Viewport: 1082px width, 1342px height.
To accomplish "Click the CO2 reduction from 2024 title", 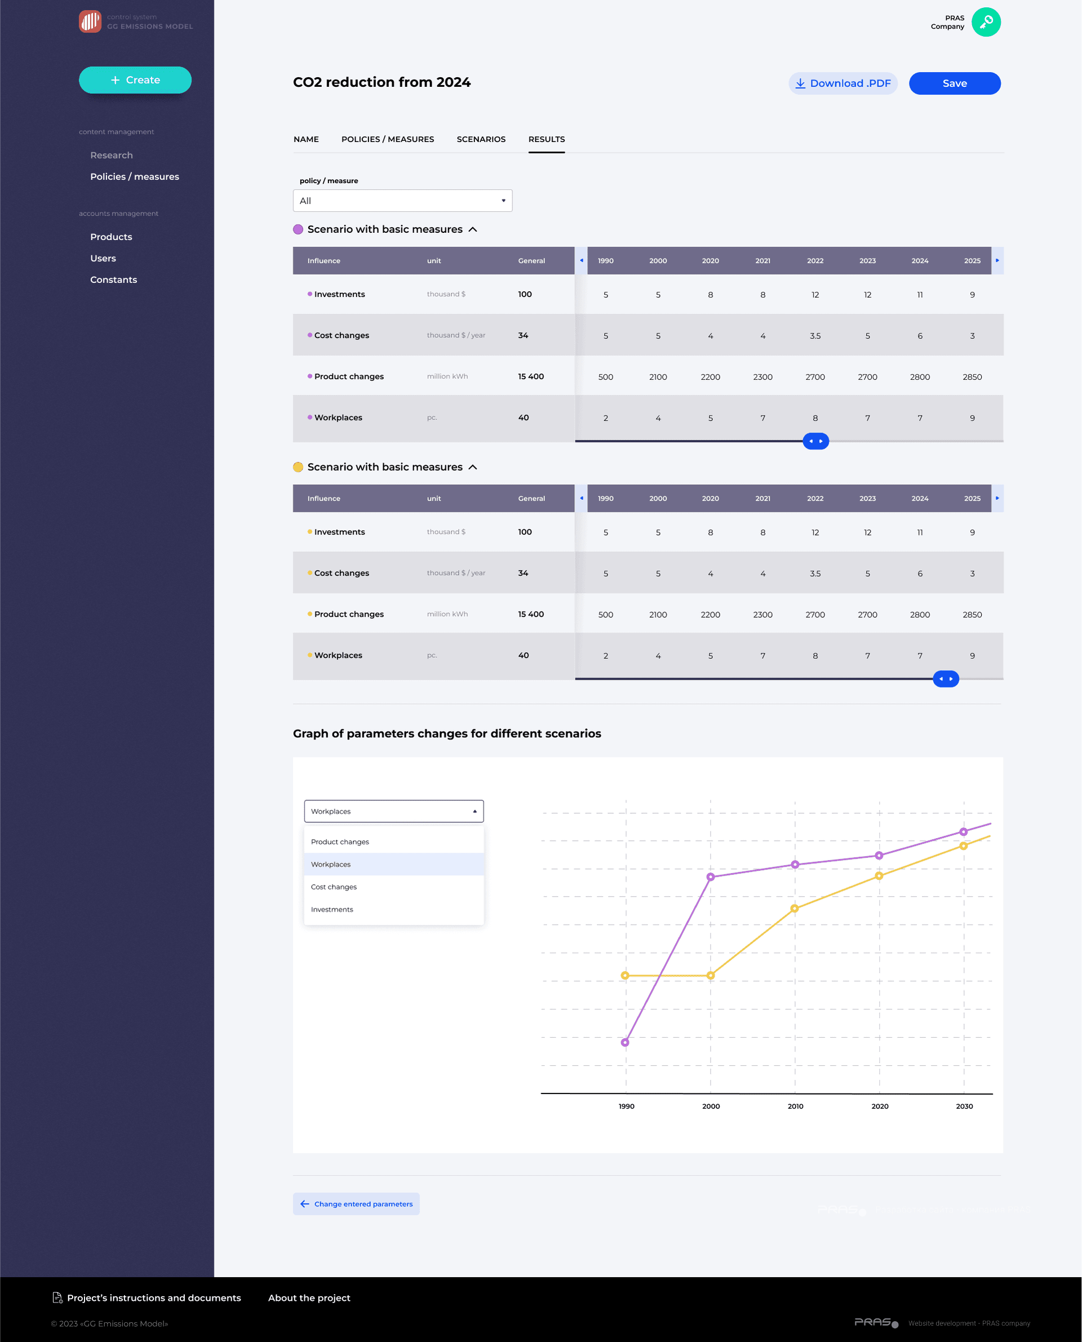I will pos(382,82).
